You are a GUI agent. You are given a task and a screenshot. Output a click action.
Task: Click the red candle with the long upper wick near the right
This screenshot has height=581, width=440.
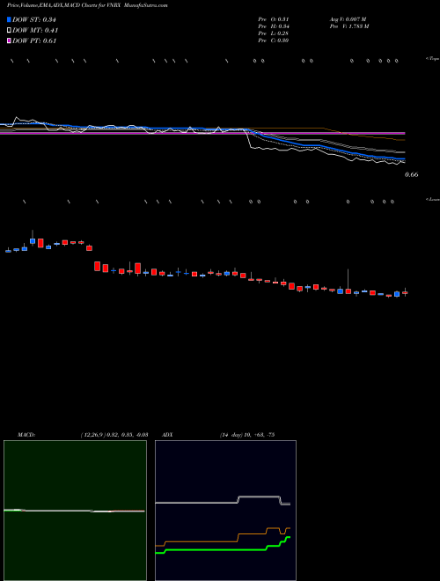(348, 290)
